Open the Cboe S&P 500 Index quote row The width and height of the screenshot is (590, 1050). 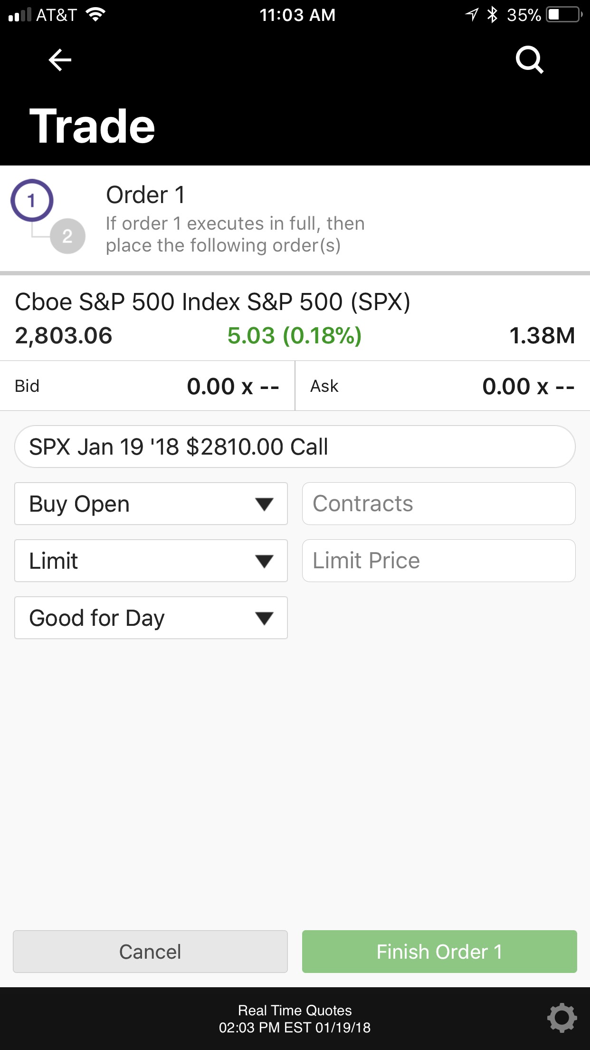[295, 318]
